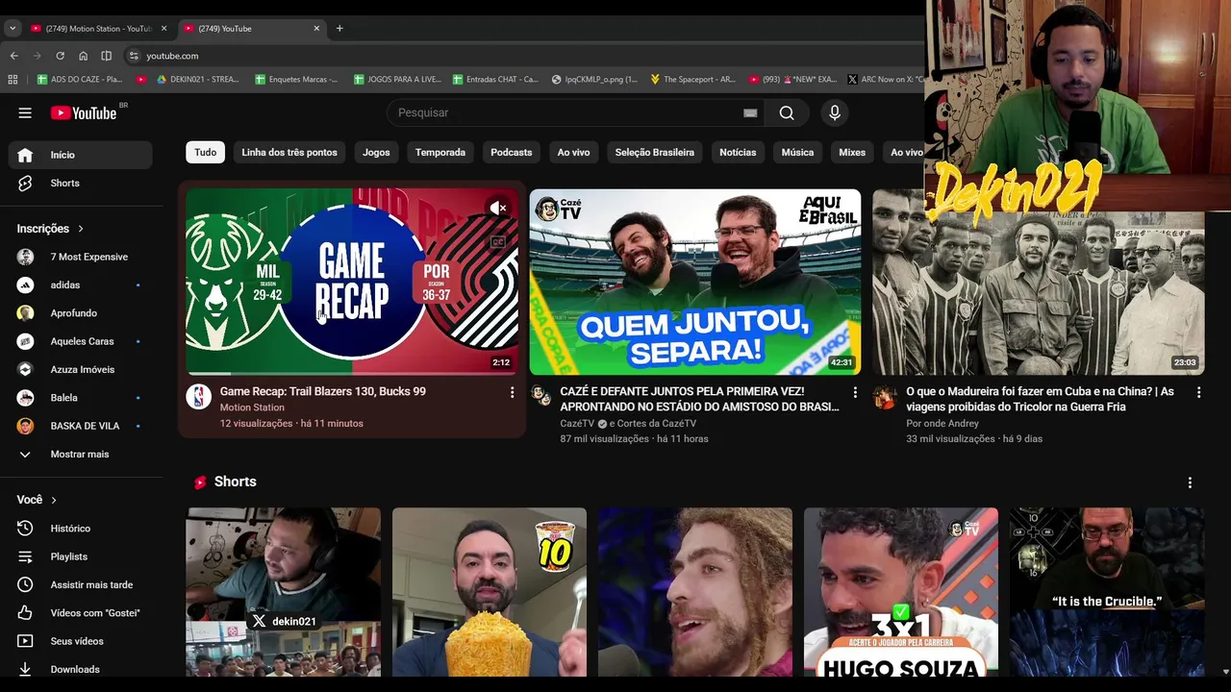Open the bookmarks apps grid
Screen dimensions: 1231x692
[13, 79]
